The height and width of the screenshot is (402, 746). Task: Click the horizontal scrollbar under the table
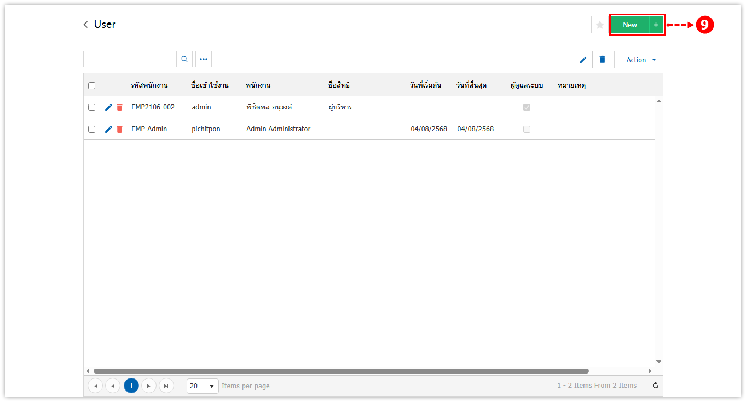click(340, 371)
